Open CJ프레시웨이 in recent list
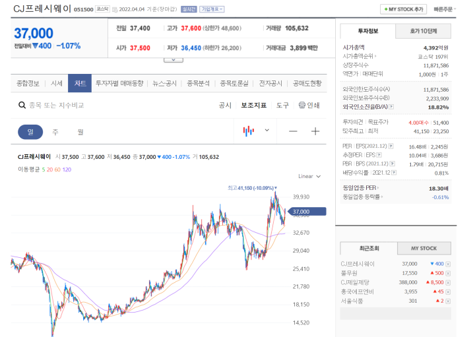475x337 pixels. [358, 264]
